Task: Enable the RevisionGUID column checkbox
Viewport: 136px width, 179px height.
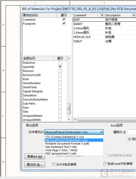Action: (60, 75)
